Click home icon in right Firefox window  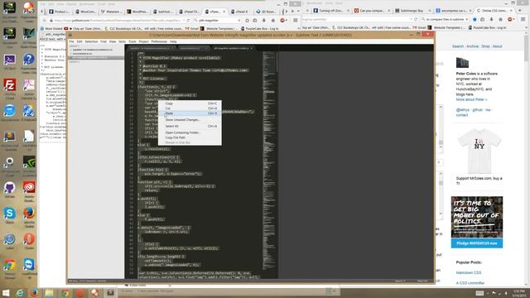point(500,20)
